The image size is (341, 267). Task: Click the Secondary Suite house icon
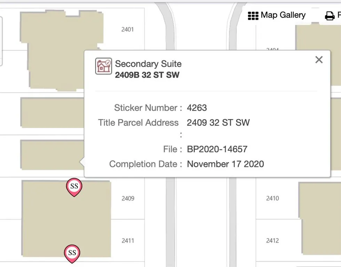103,66
